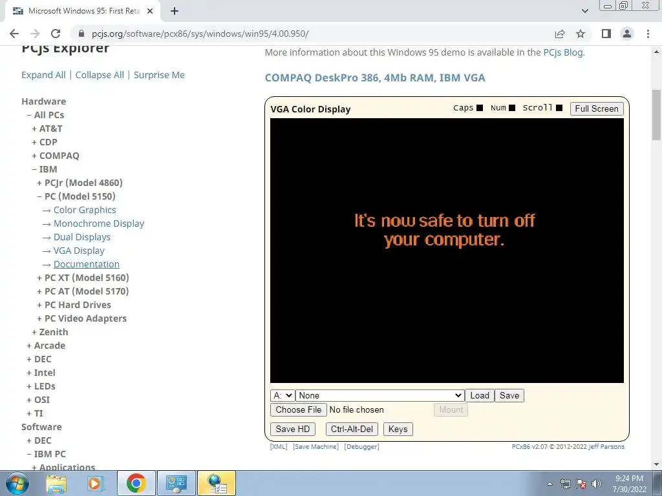Open the Control Panel taskbar item
The height and width of the screenshot is (496, 662).
tap(176, 483)
